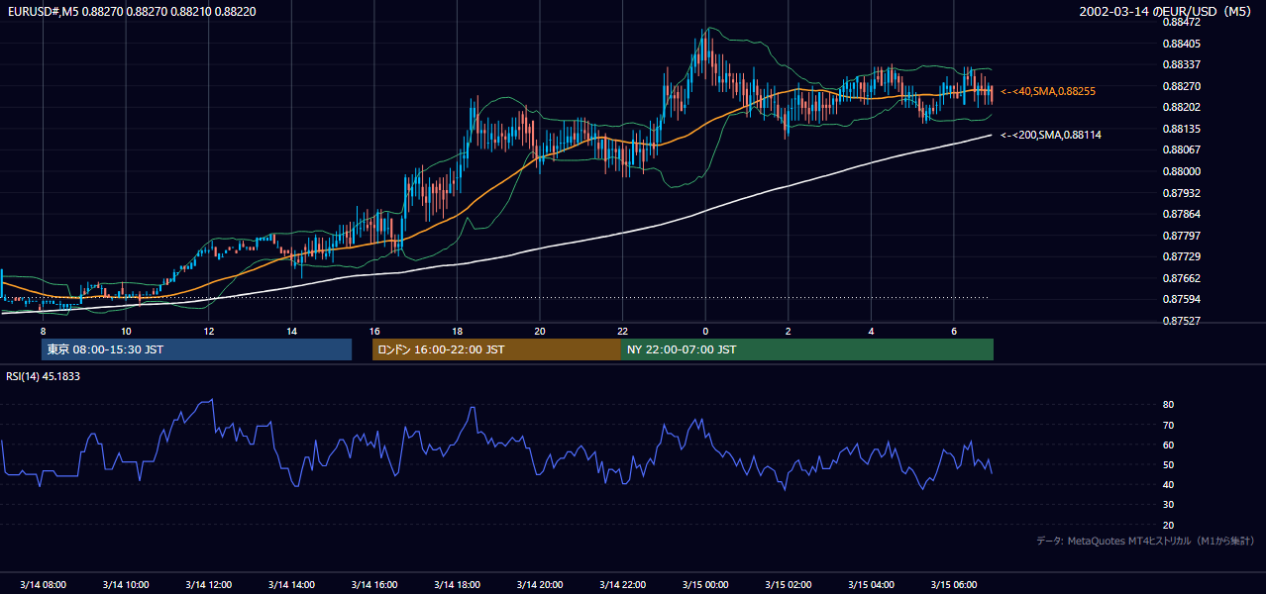This screenshot has width=1266, height=594.
Task: Click the 3/15 02:00 time label
Action: click(x=789, y=585)
